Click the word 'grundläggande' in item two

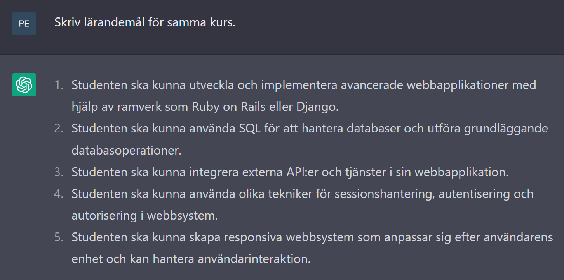tap(506, 128)
